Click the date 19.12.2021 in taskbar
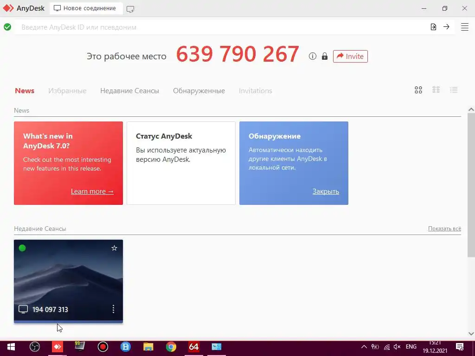Viewport: 475px width, 356px height. pos(435,351)
